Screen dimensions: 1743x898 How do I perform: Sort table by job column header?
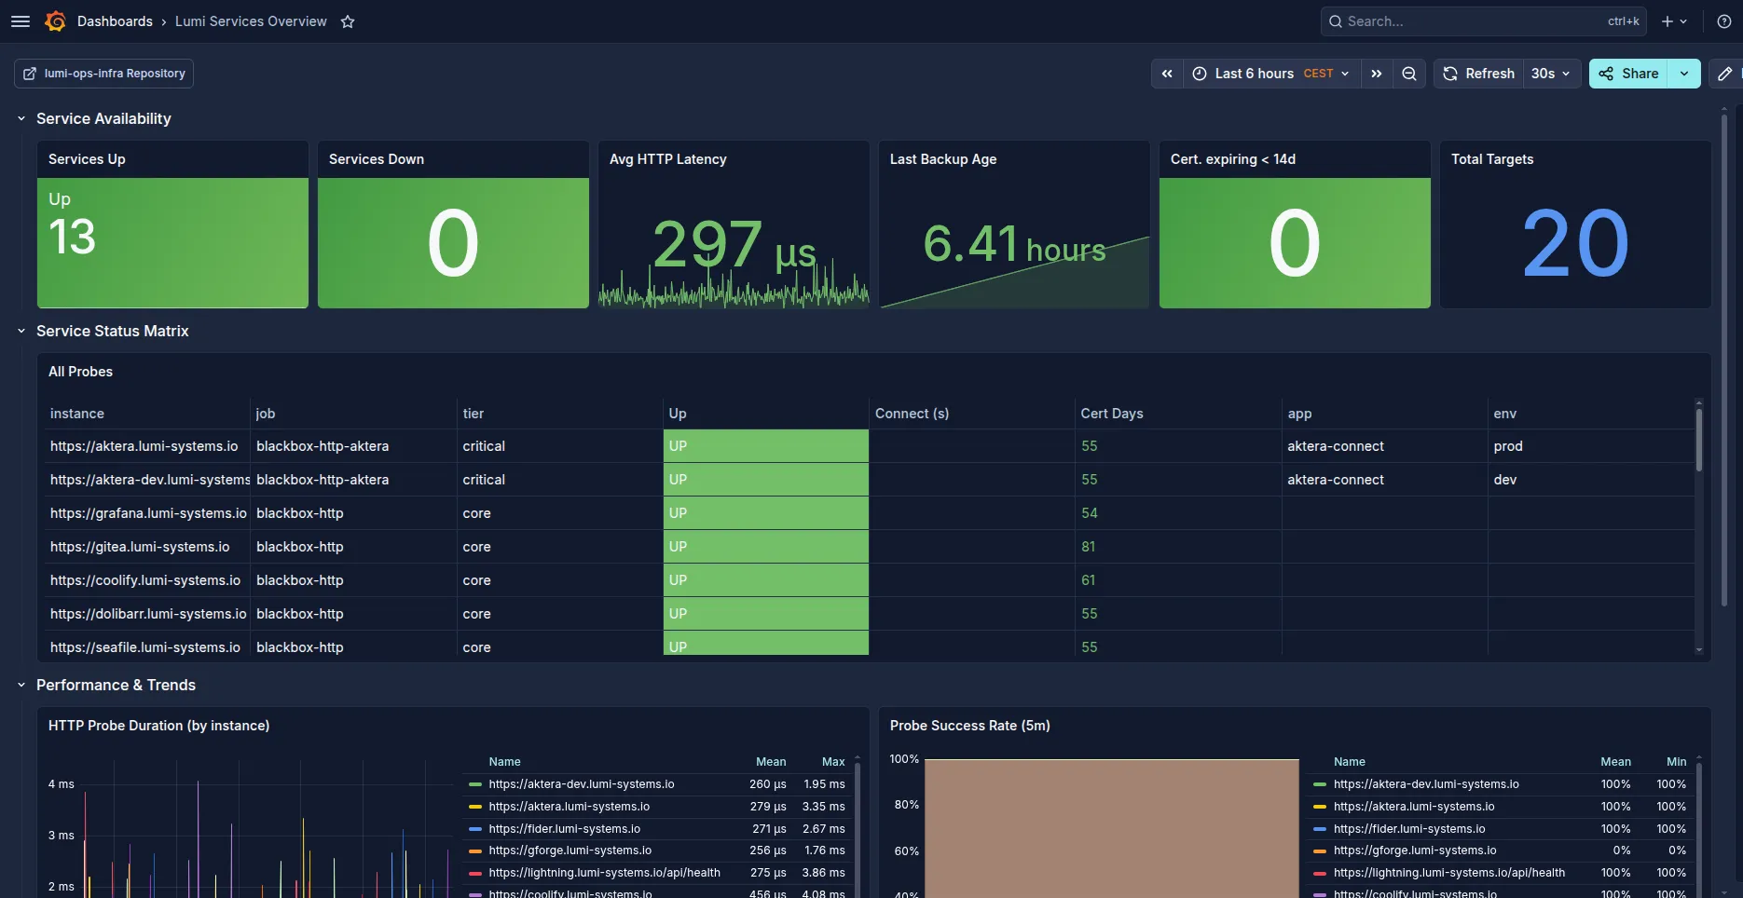[266, 414]
